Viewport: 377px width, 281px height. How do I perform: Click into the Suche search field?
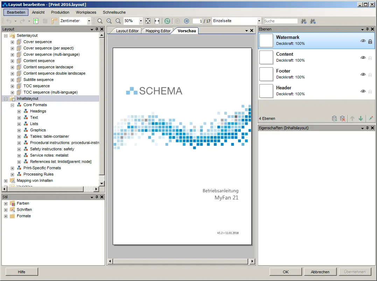click(x=280, y=21)
